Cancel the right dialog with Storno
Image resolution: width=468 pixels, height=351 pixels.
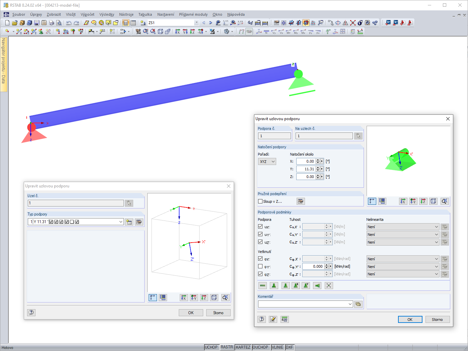pos(437,320)
